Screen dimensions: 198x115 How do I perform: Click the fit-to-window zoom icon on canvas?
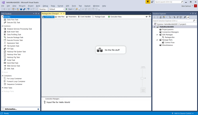pos(143,90)
